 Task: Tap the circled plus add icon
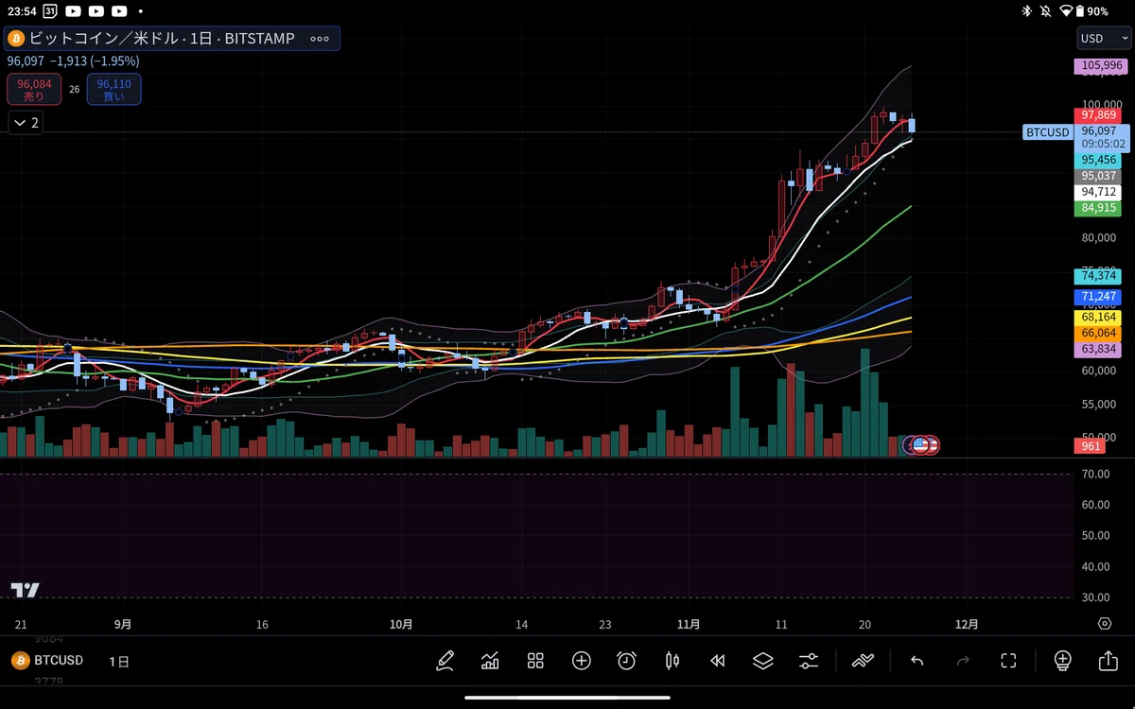pyautogui.click(x=581, y=661)
